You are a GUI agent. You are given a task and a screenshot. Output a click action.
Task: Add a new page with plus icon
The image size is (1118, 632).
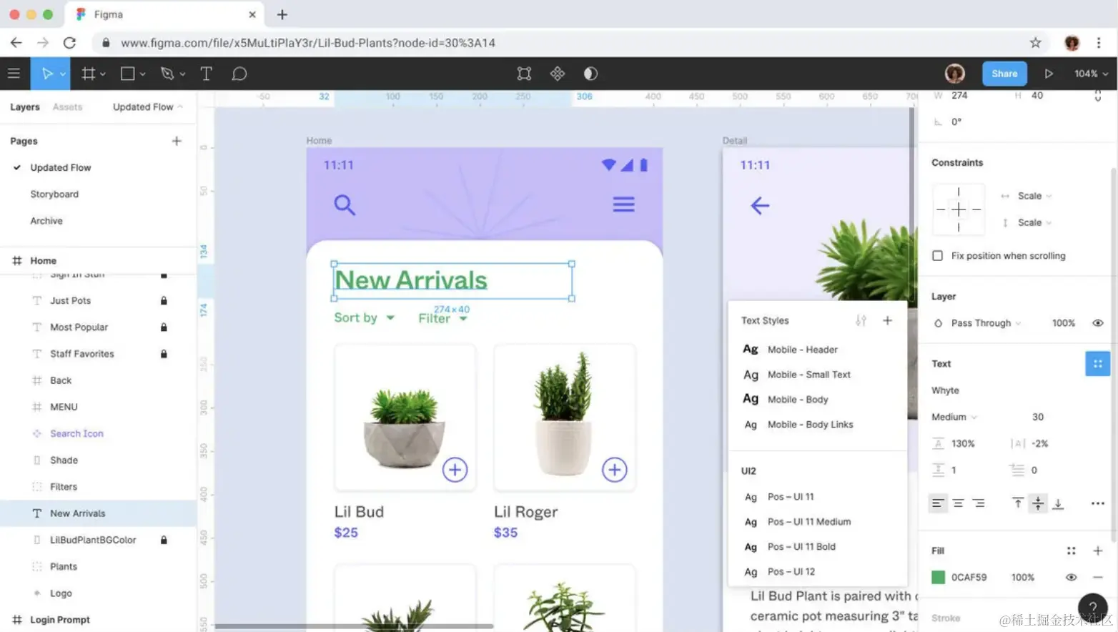coord(177,141)
